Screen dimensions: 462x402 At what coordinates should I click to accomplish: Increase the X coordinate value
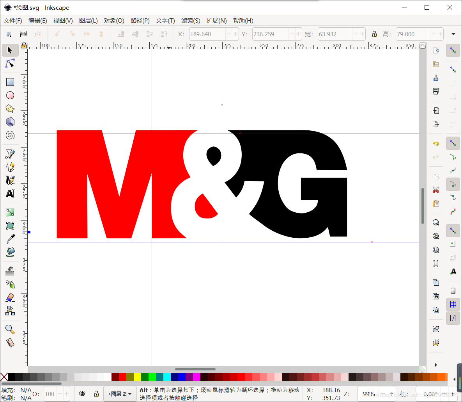pyautogui.click(x=235, y=34)
